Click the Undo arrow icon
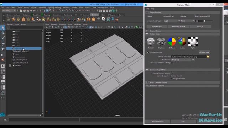228x128 pixels. (31, 11)
